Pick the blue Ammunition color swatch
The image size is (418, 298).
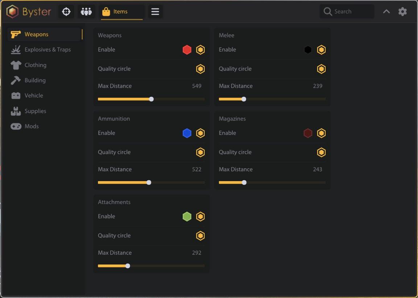187,133
